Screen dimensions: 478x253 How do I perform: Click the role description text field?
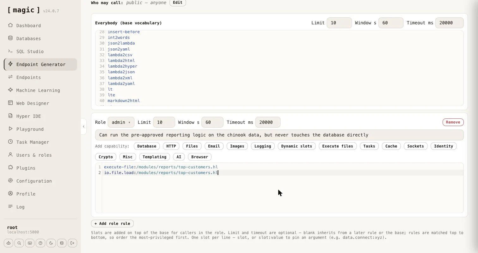(279, 135)
